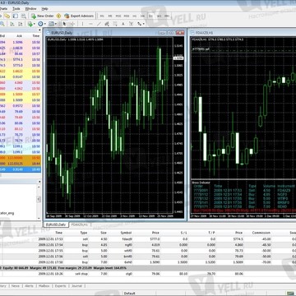Switch chart to D1 timeframe
This screenshot has height=296, width=296.
tap(150, 16)
